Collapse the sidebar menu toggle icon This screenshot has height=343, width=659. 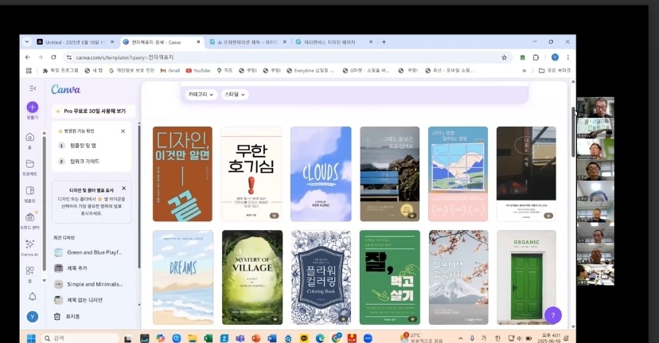33,88
